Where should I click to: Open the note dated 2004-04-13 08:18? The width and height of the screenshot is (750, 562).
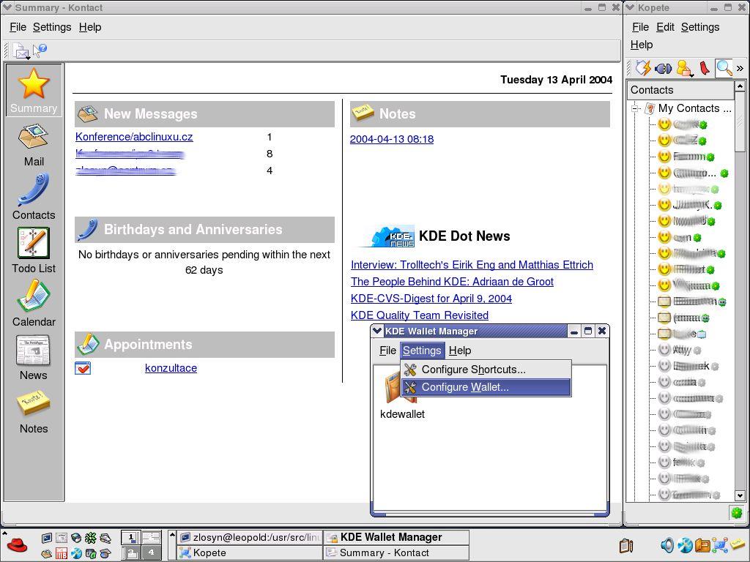point(392,139)
